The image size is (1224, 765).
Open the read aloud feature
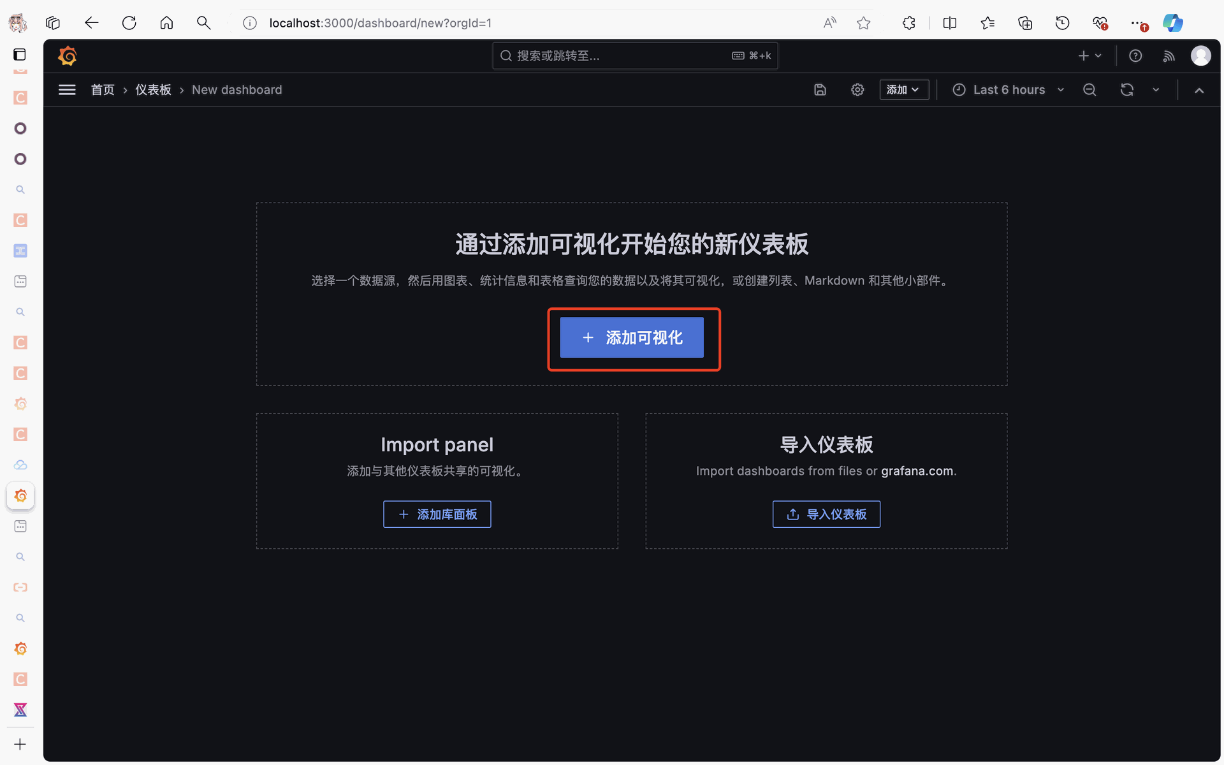tap(829, 23)
